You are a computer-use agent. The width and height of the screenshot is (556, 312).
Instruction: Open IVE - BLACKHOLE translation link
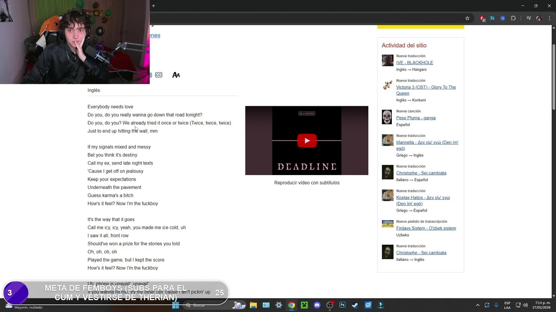coord(414,63)
